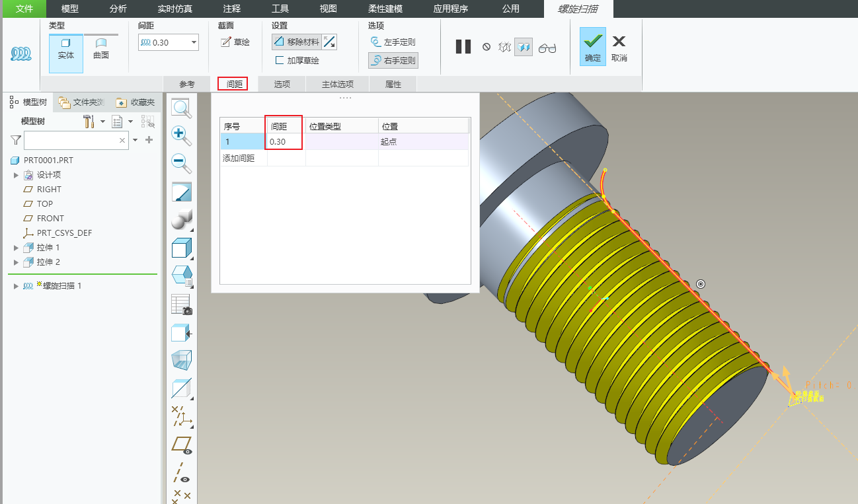The height and width of the screenshot is (504, 858).
Task: Select attached preview mode icon
Action: [x=524, y=47]
